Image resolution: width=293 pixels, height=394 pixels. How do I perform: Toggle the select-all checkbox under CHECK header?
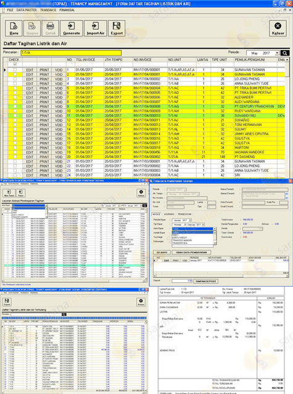click(15, 64)
